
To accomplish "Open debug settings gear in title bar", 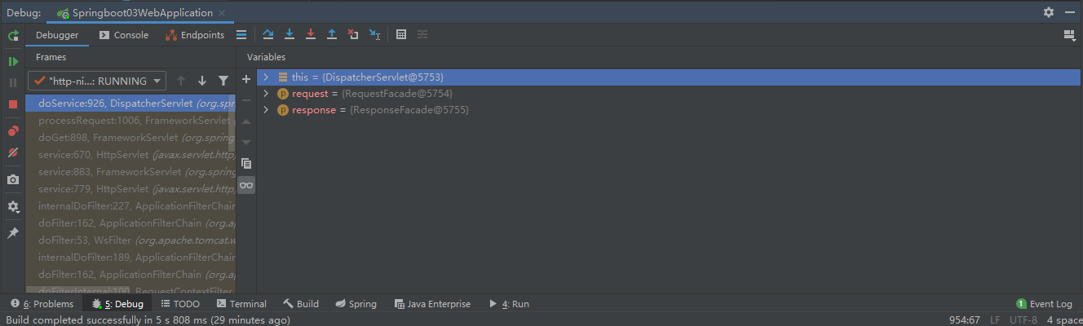I will [x=1049, y=12].
